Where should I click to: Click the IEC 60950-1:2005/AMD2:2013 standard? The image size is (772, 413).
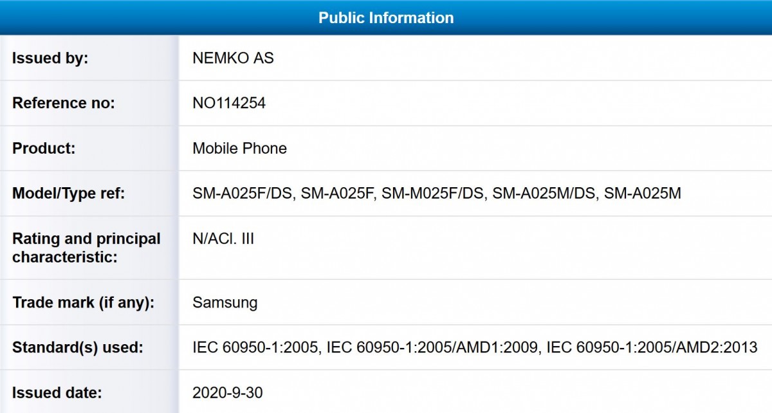pos(652,347)
